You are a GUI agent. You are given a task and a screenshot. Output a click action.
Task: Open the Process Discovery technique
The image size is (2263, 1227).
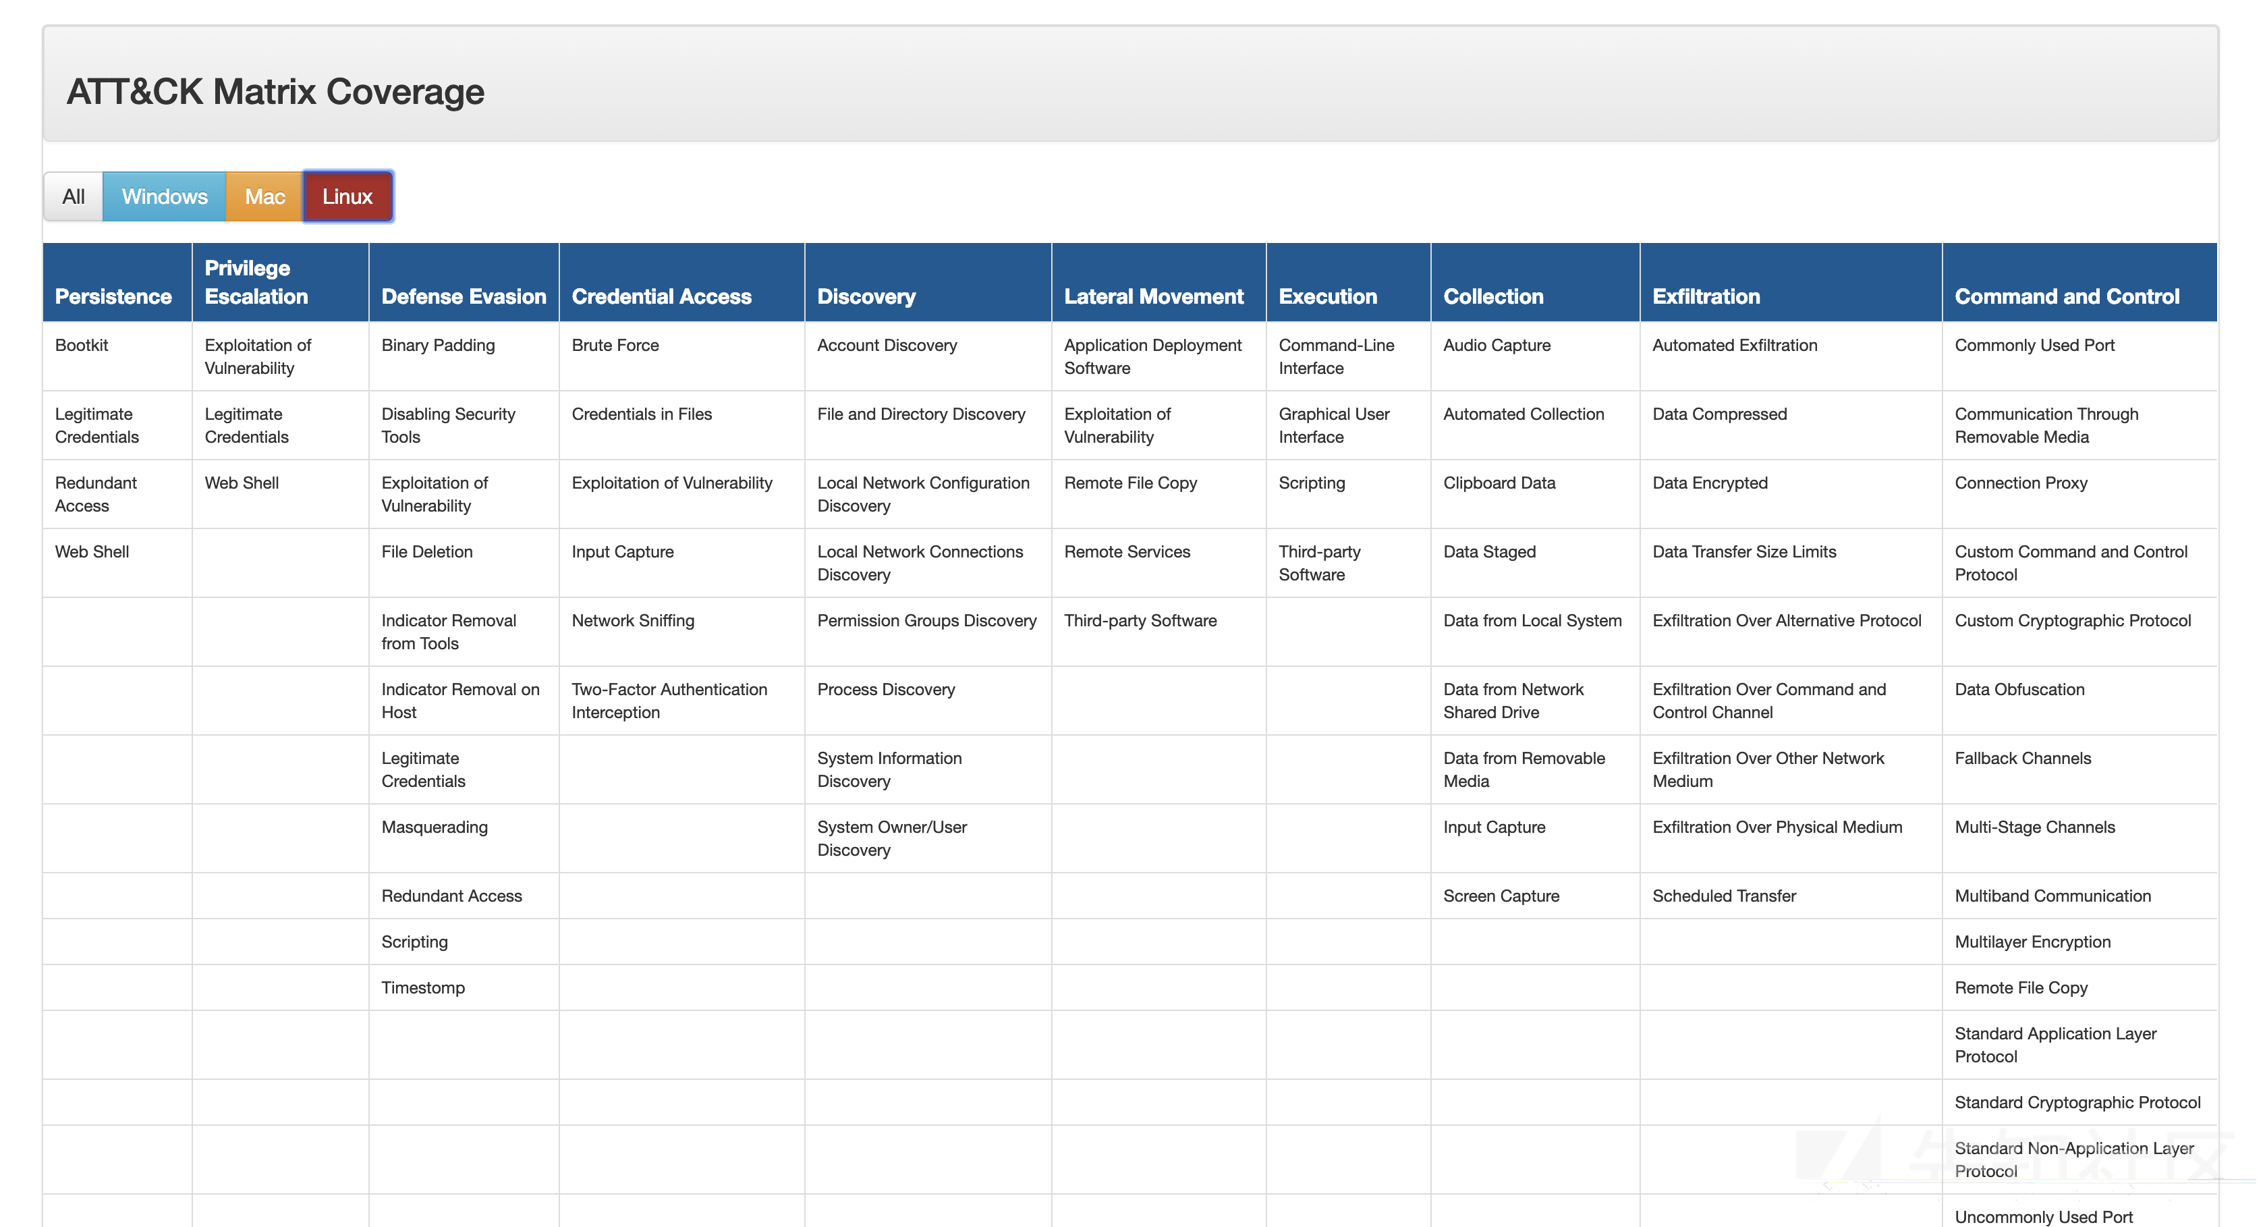(887, 689)
